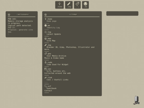Click the CARTOGRAPHY panel title

[23, 14]
